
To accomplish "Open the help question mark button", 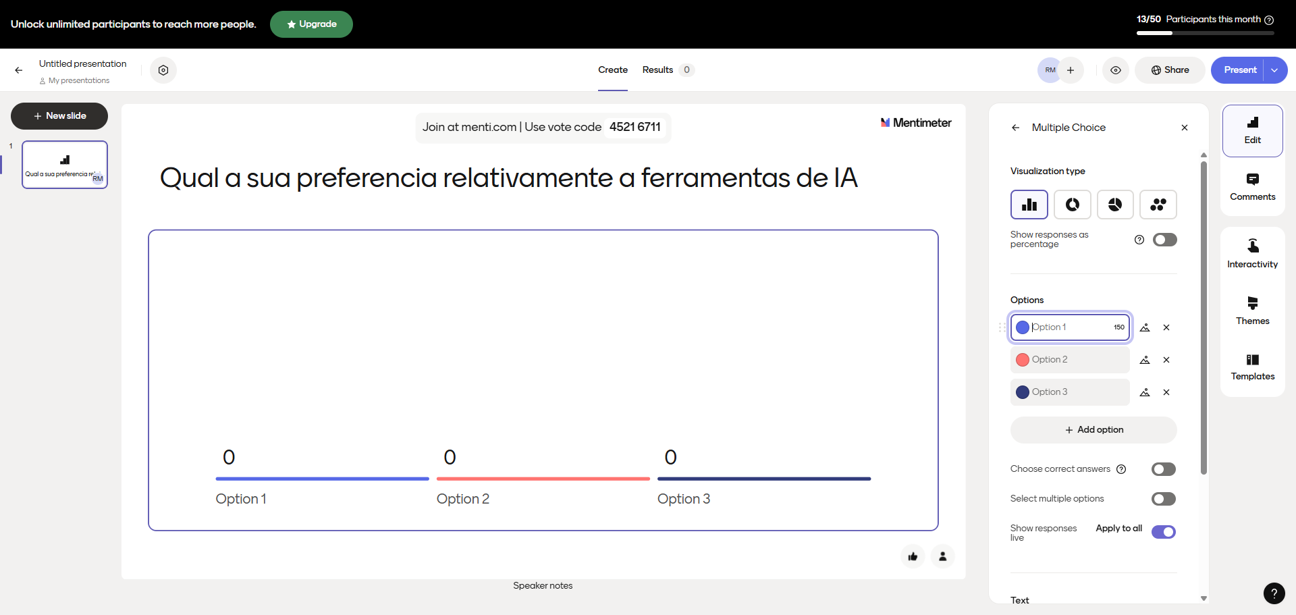I will [1274, 593].
